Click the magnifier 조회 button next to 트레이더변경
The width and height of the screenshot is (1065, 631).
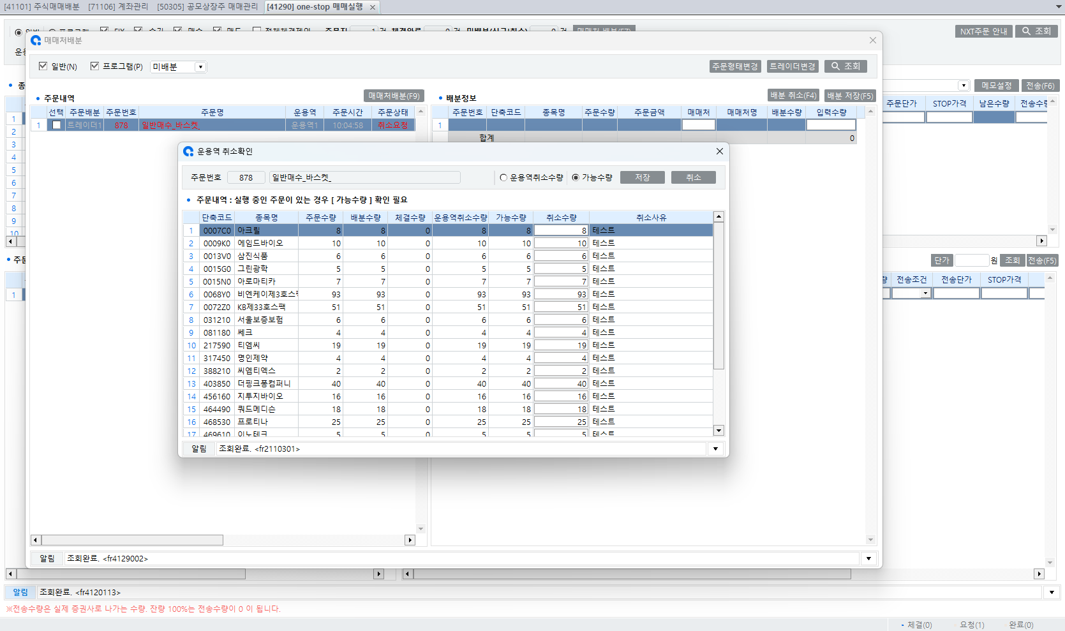845,66
